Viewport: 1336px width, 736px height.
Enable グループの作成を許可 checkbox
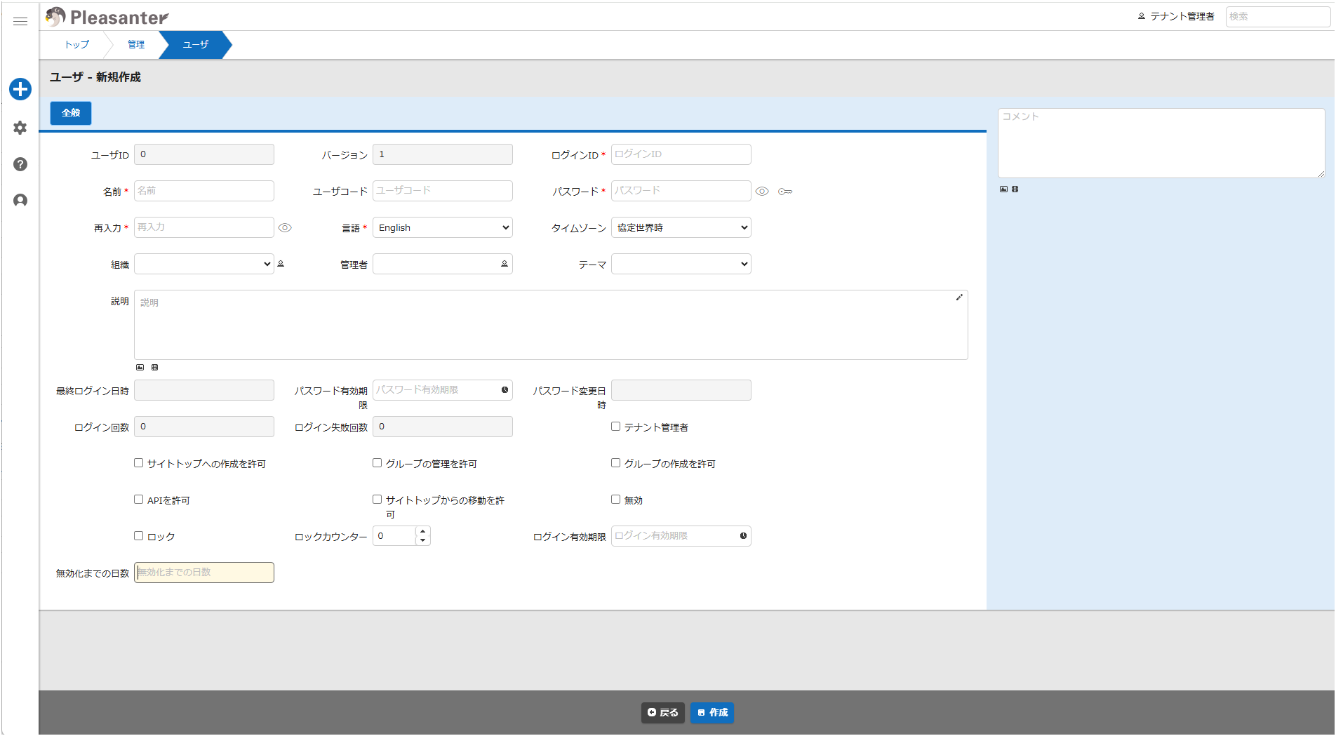pyautogui.click(x=615, y=462)
